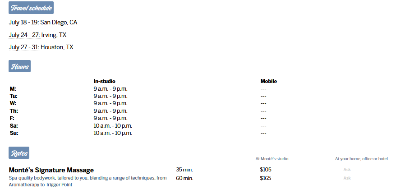Viewport: 414px width, 194px height.
Task: Click the San Diego, CA location text
Action: 59,23
